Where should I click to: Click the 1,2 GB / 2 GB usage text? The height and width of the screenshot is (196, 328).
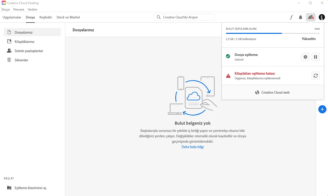tap(241, 39)
